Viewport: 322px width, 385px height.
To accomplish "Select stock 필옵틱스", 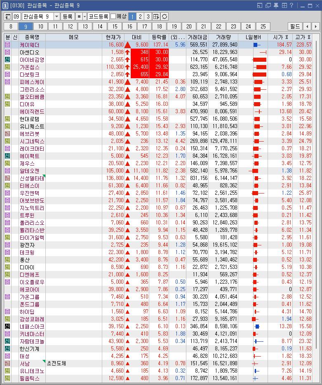I will pyautogui.click(x=29, y=378).
